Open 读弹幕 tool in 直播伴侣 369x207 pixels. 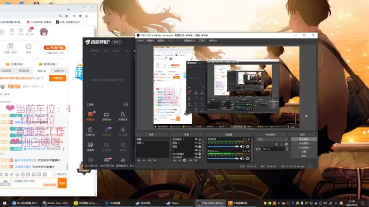point(90,147)
